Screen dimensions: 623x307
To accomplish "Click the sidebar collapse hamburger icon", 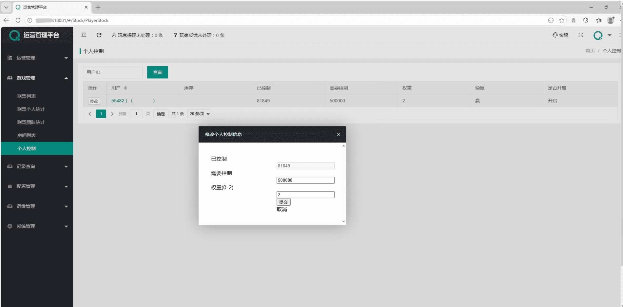I will 84,35.
